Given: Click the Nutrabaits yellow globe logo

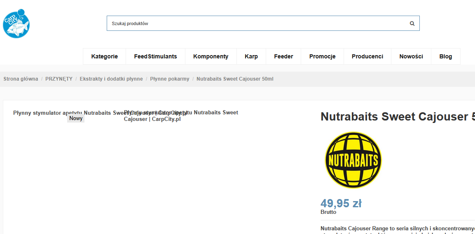Looking at the screenshot, I should [353, 160].
